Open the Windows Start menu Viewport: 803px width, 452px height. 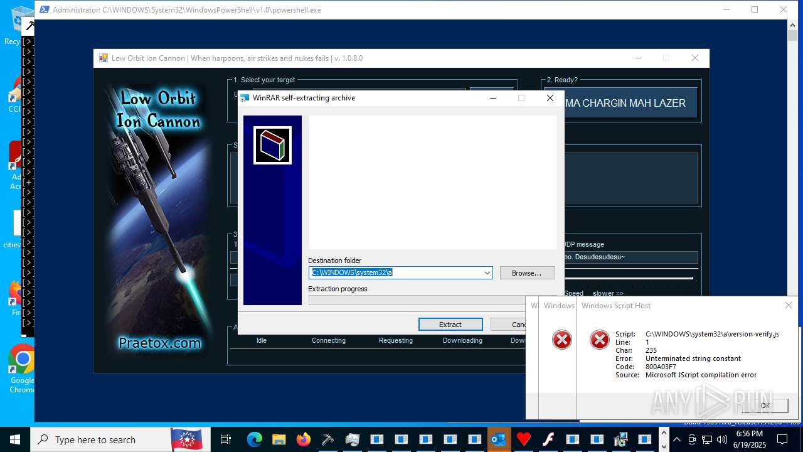point(15,439)
